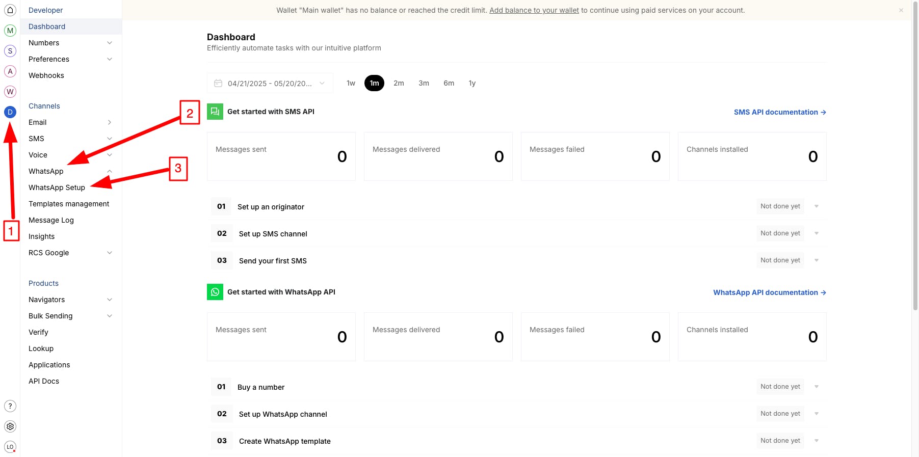Select the 3m time range option
Image resolution: width=919 pixels, height=457 pixels.
(x=424, y=83)
